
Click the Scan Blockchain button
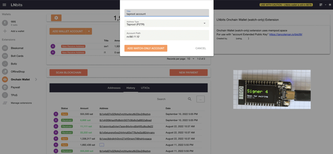(x=69, y=72)
